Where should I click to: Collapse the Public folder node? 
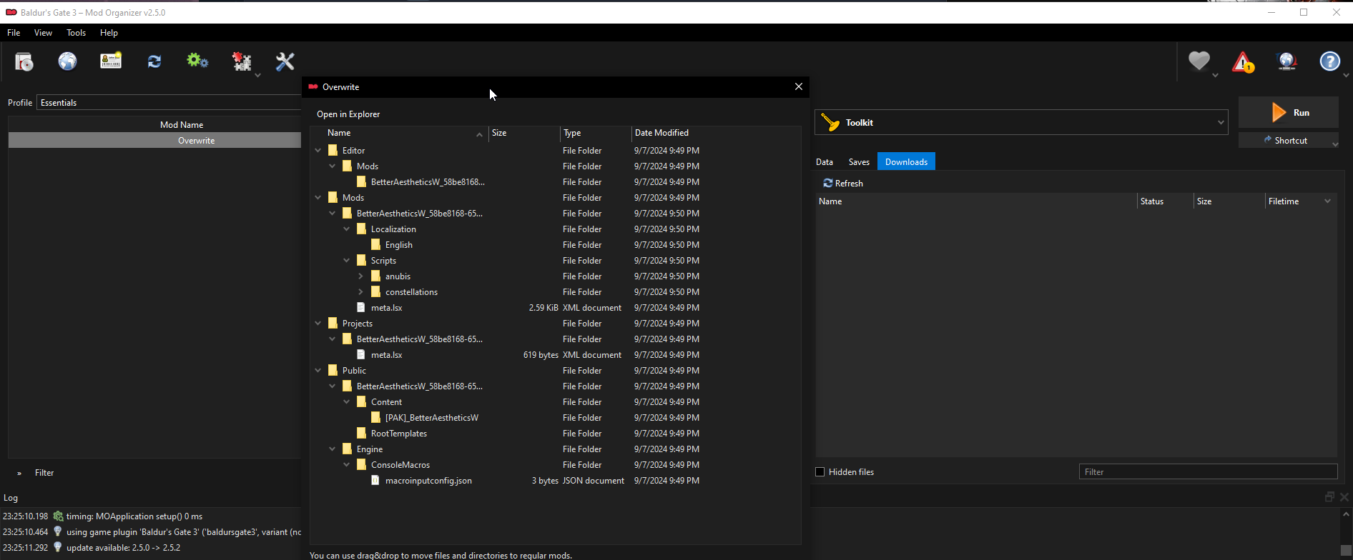coord(318,371)
